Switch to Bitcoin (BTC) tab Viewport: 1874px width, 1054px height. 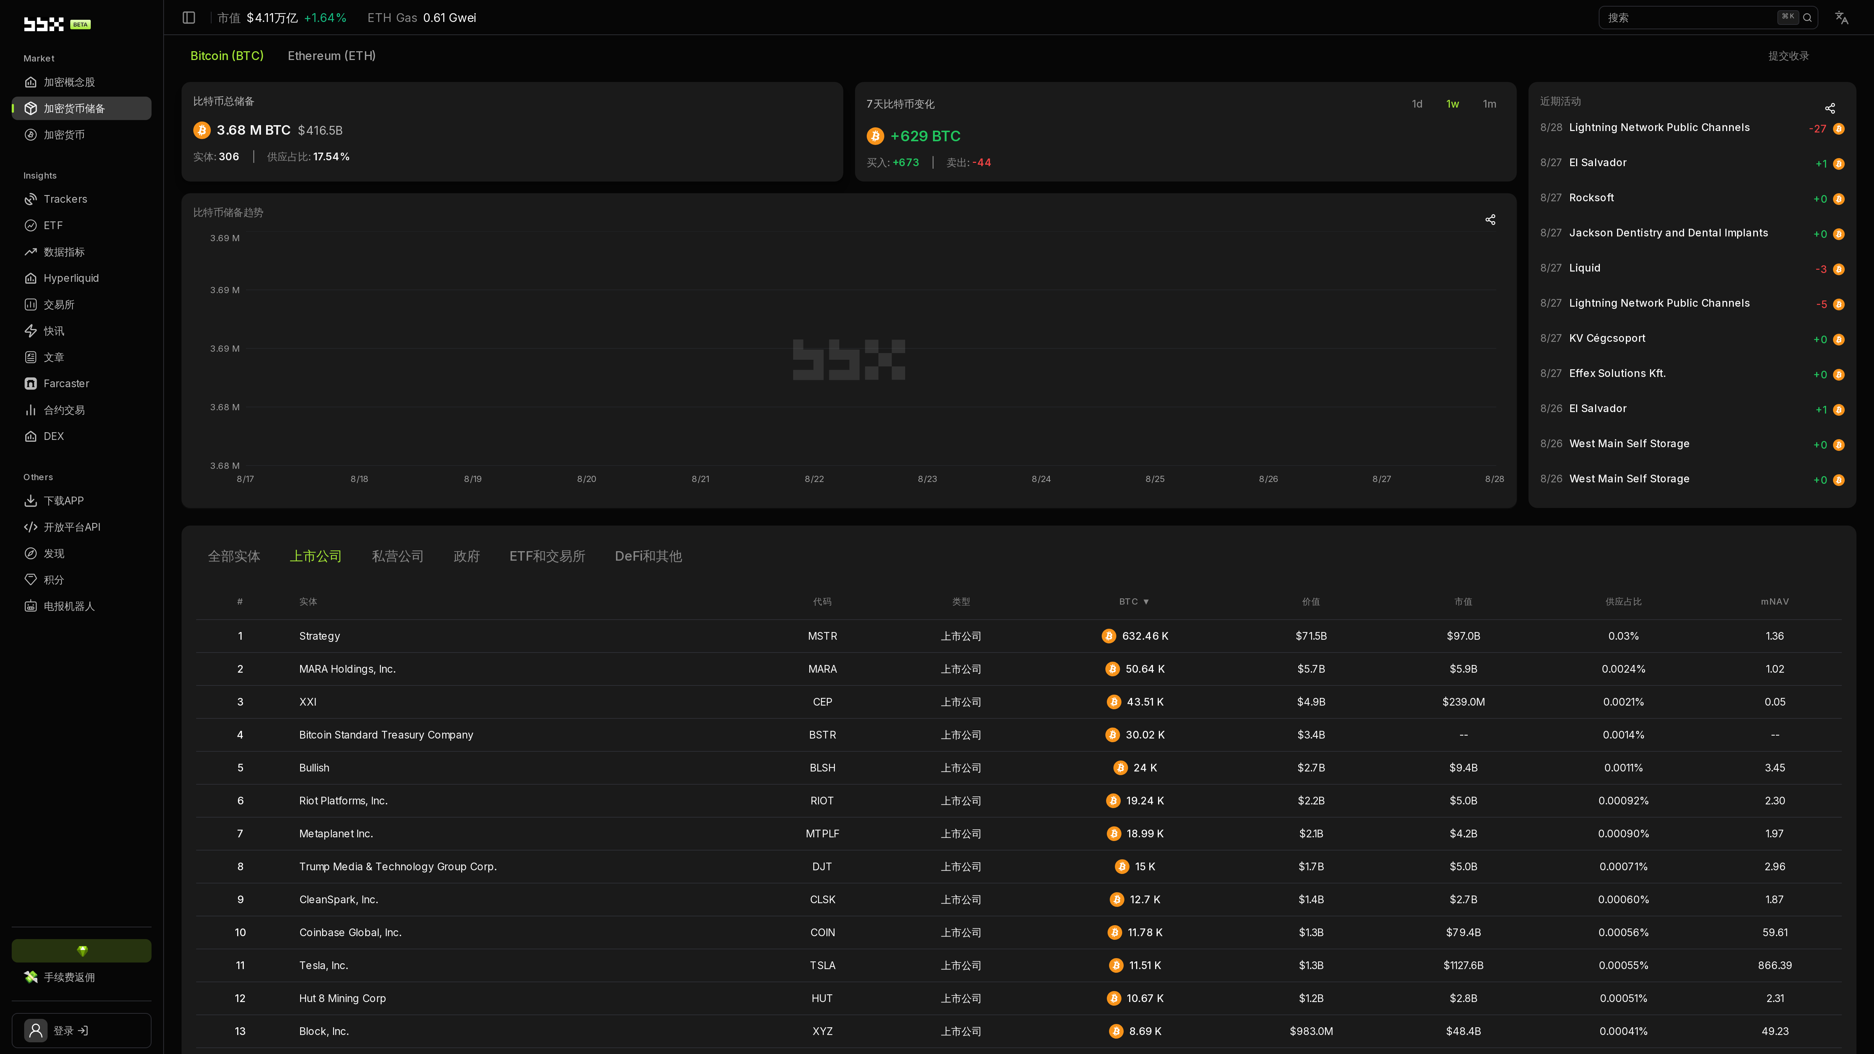[227, 56]
